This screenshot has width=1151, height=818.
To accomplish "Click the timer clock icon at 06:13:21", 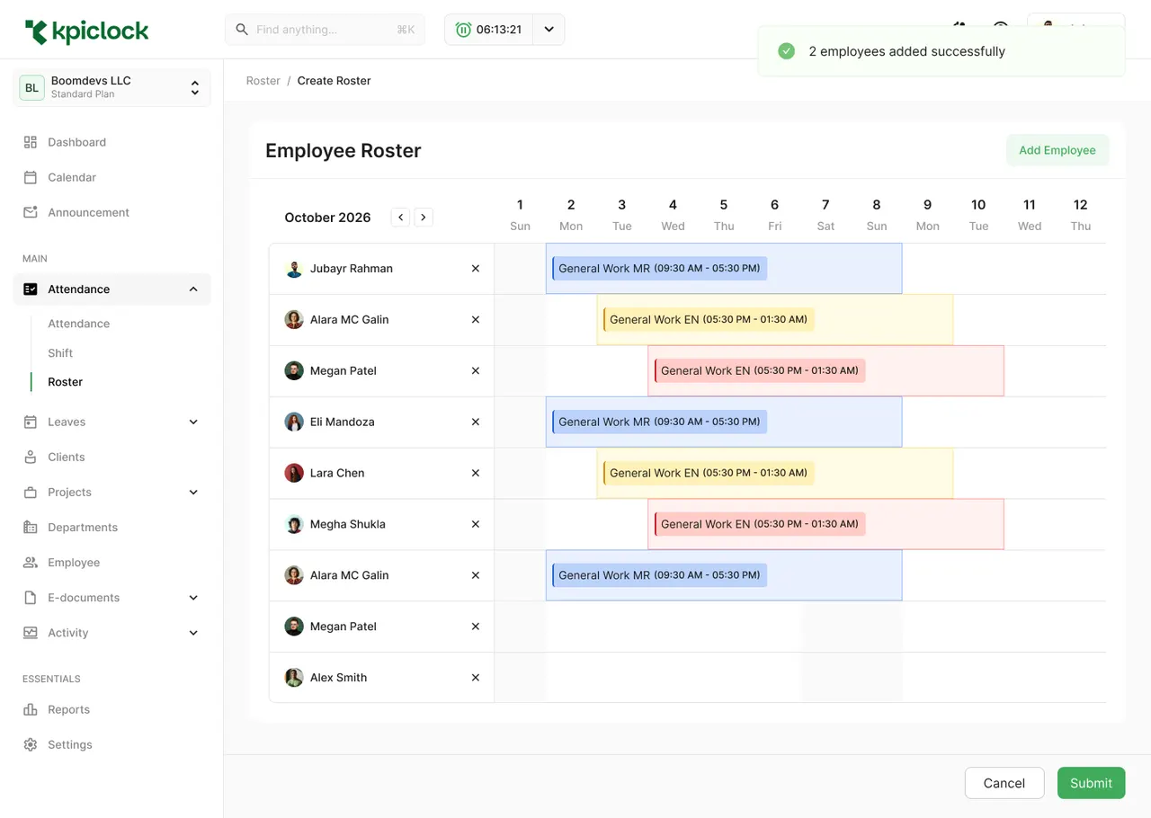I will 463,30.
